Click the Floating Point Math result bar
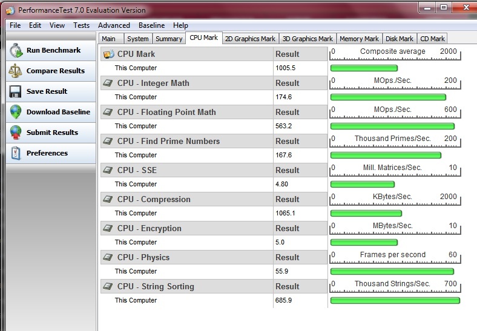The image size is (477, 331). point(392,126)
